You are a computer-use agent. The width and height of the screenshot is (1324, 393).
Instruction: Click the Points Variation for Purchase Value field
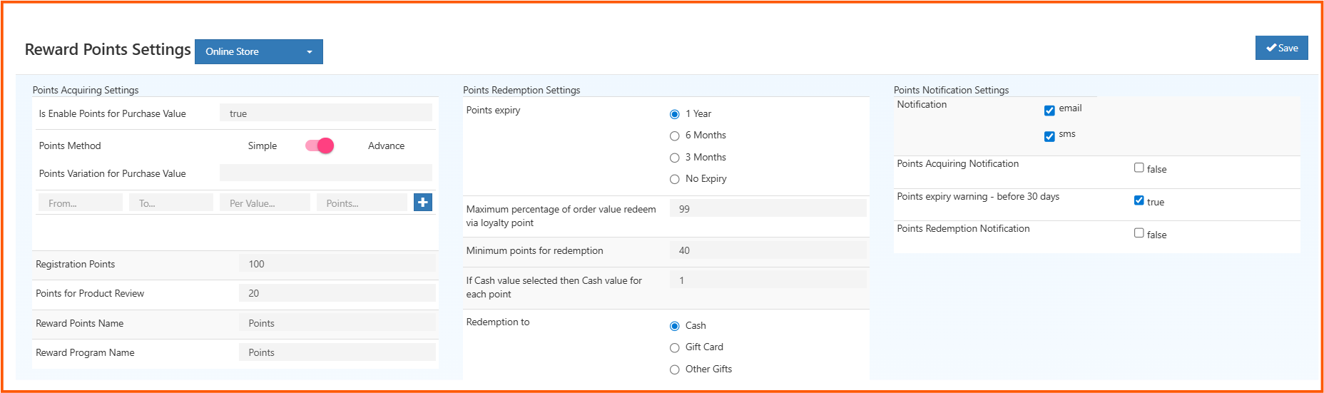coord(326,173)
